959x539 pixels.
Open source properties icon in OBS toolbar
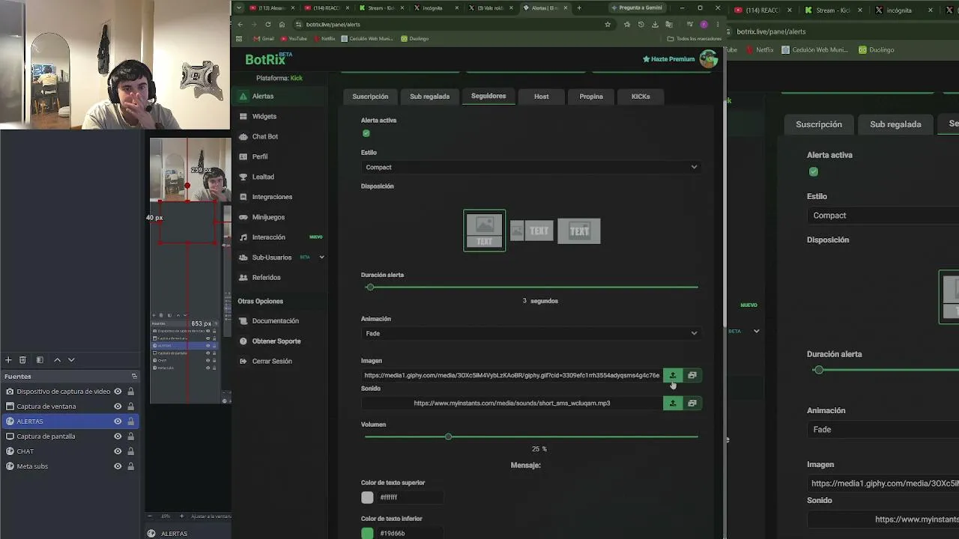(x=40, y=360)
